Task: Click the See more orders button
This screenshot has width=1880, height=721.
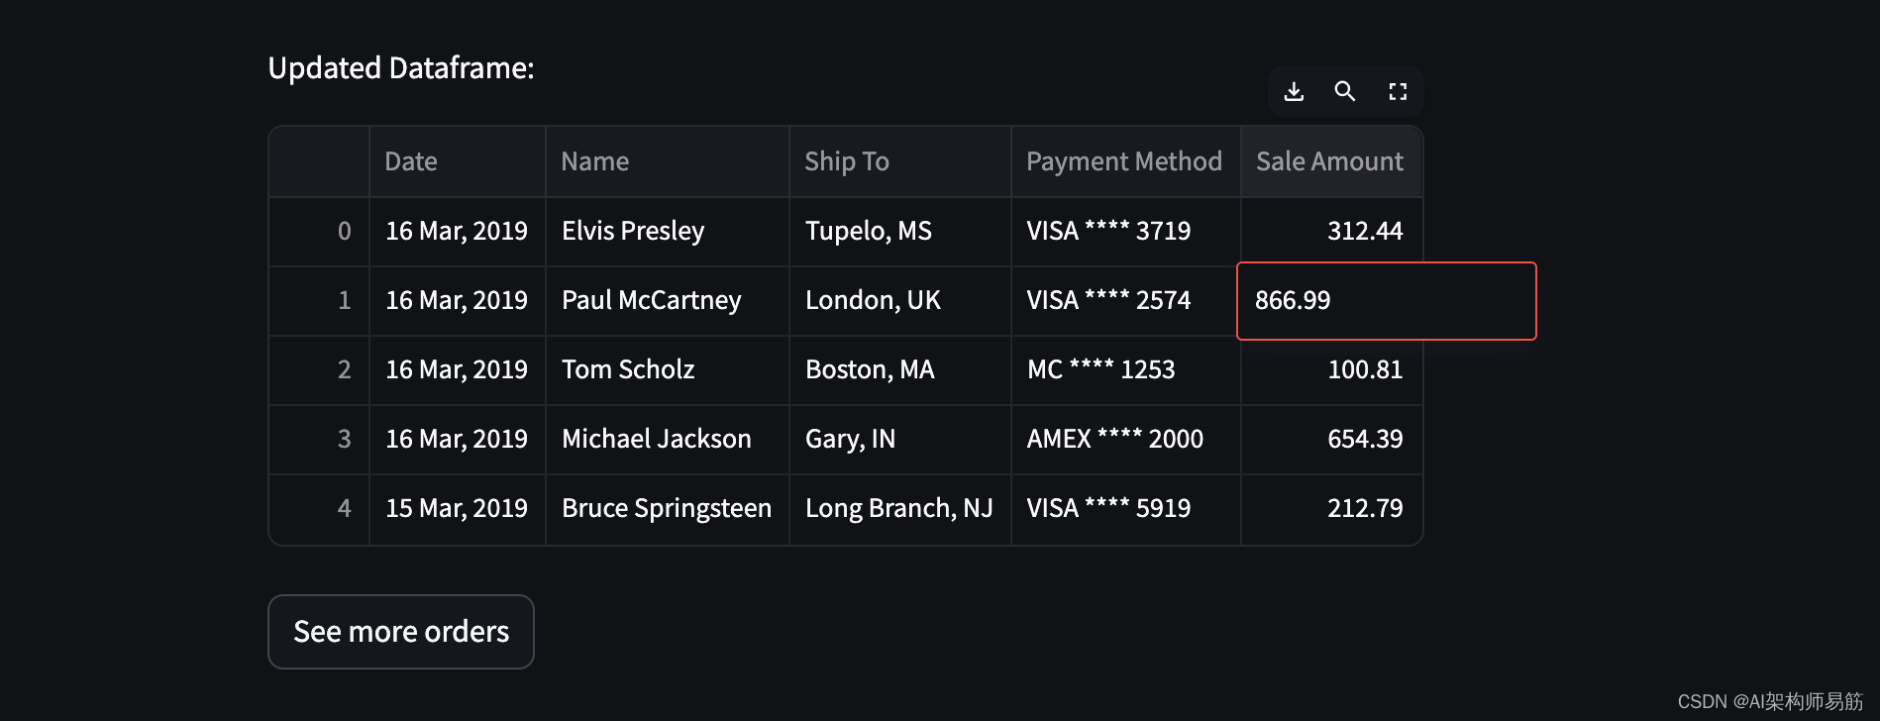Action: point(401,632)
